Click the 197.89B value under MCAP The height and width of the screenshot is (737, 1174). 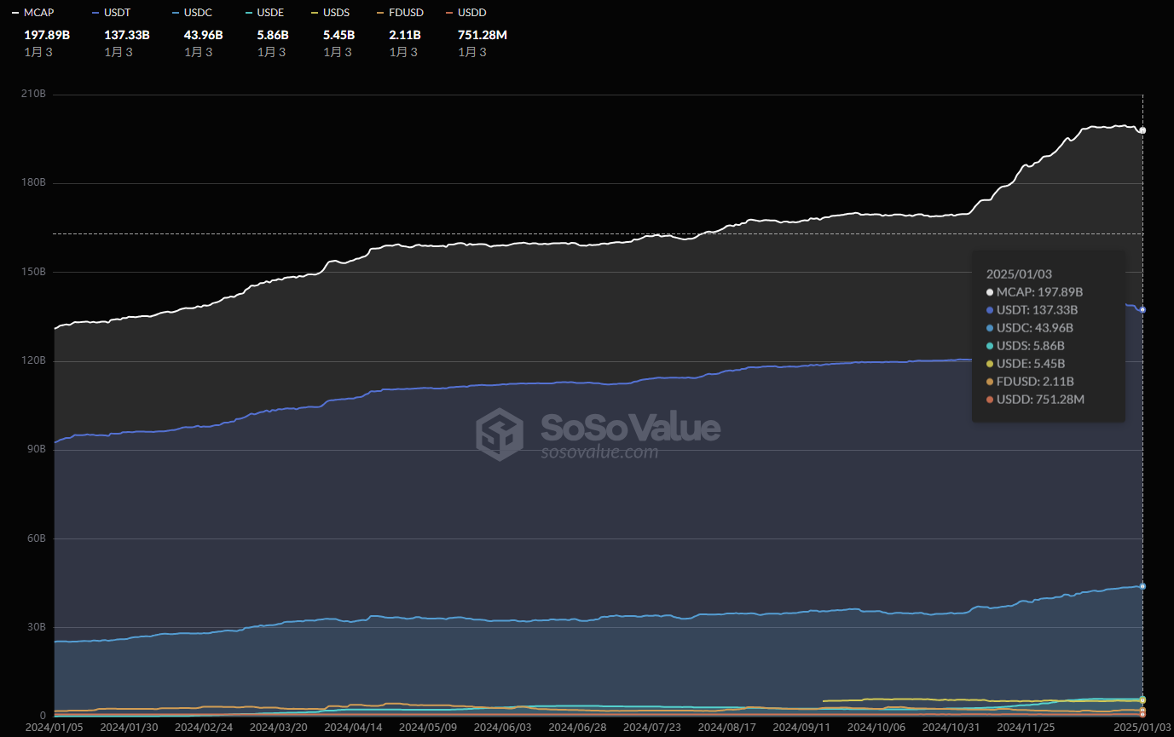click(x=46, y=35)
